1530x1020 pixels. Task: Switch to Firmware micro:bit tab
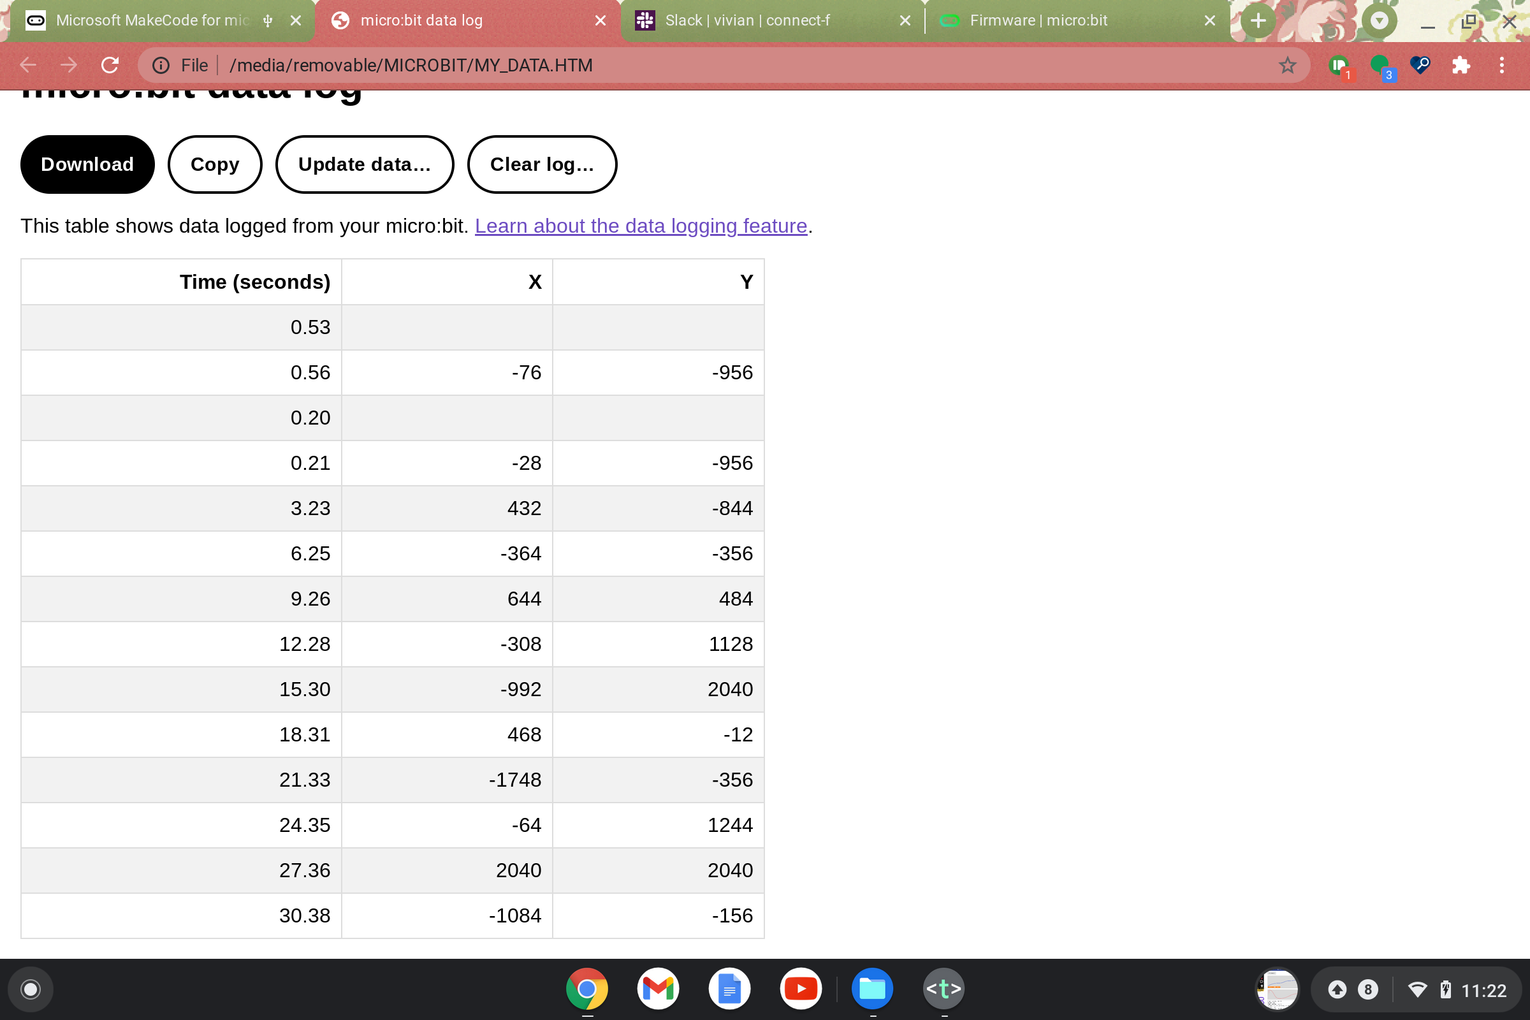coord(1038,21)
